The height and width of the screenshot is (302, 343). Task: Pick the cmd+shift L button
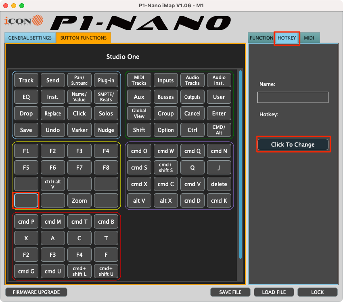(x=79, y=271)
